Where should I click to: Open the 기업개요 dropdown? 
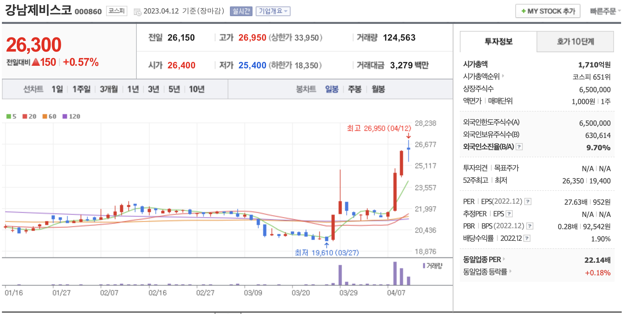click(273, 11)
